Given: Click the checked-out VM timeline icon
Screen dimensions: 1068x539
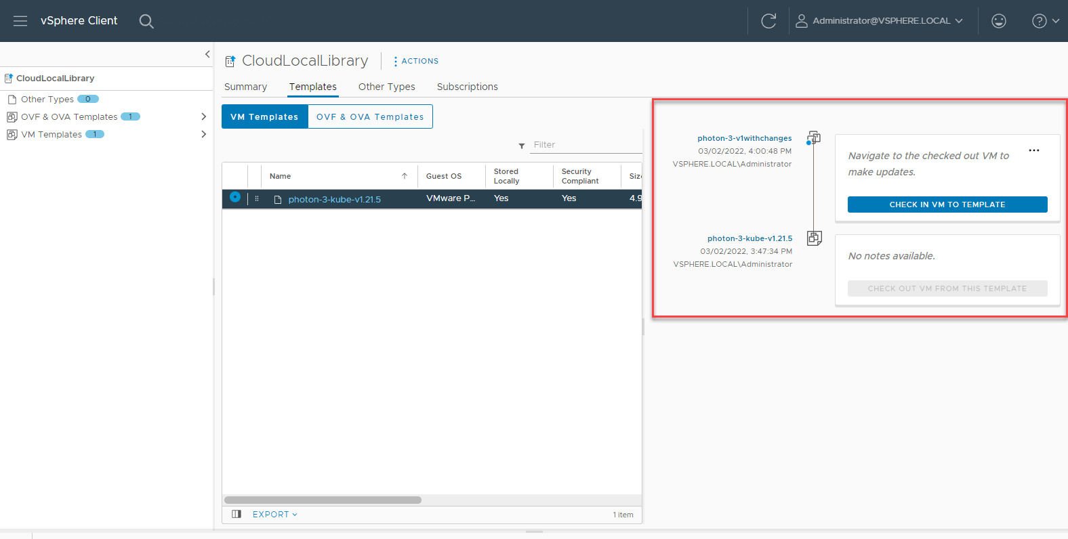Looking at the screenshot, I should [x=814, y=138].
